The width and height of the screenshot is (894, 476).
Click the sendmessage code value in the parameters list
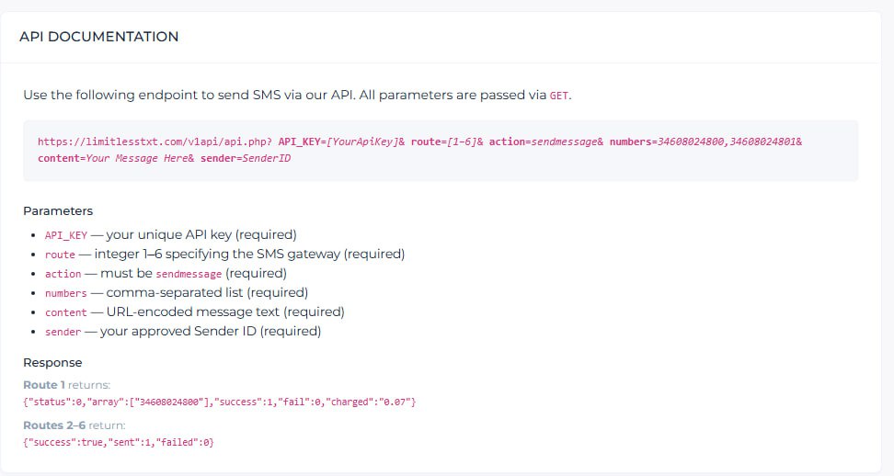tap(189, 274)
